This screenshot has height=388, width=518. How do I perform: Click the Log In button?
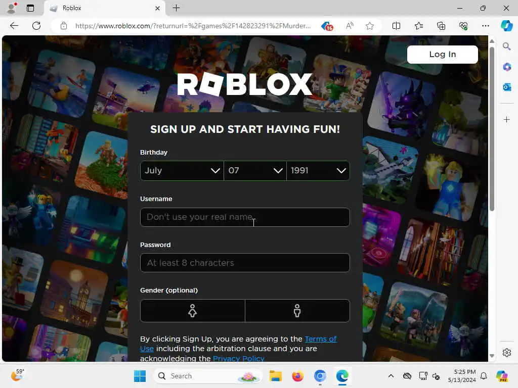[x=442, y=55]
